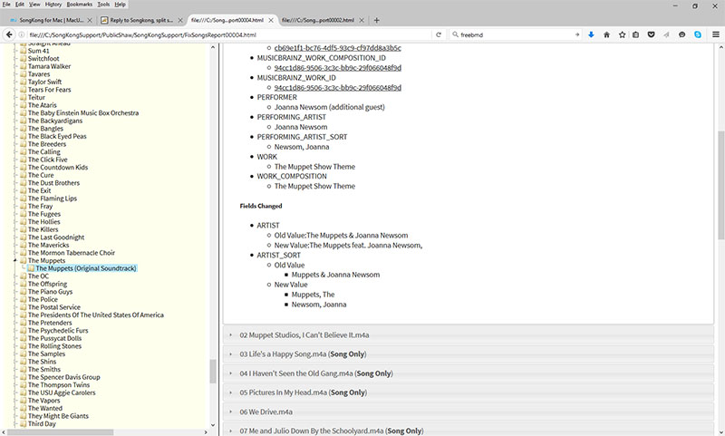The image size is (725, 436).
Task: Click the search box containing freebmd
Action: pyautogui.click(x=516, y=34)
